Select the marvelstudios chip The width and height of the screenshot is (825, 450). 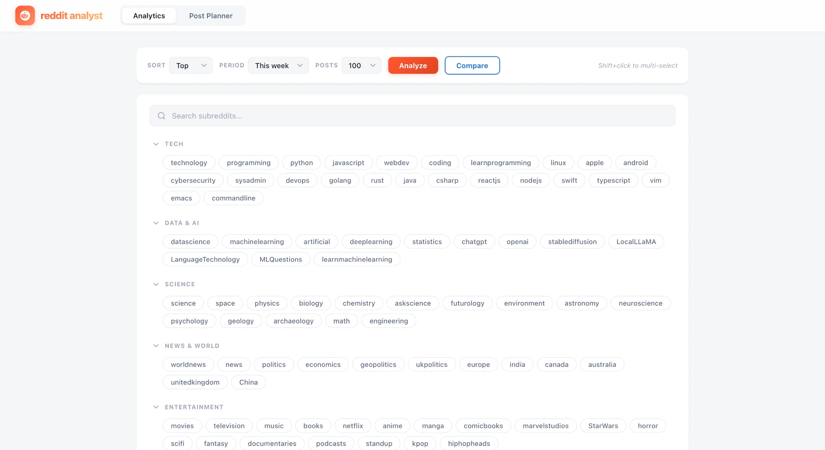coord(546,426)
